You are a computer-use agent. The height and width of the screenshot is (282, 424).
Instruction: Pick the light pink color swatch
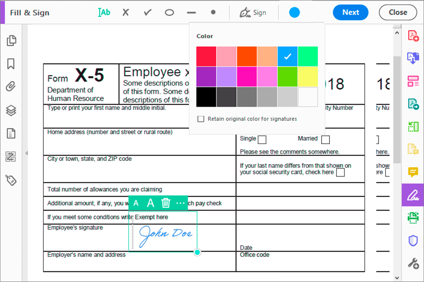(227, 56)
